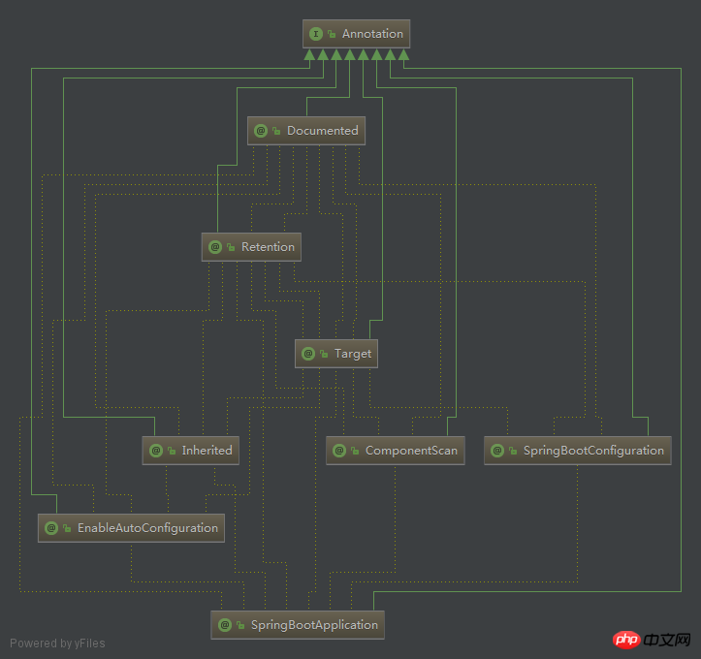This screenshot has height=659, width=701.
Task: Click the interface icon on Annotation node
Action: point(316,34)
